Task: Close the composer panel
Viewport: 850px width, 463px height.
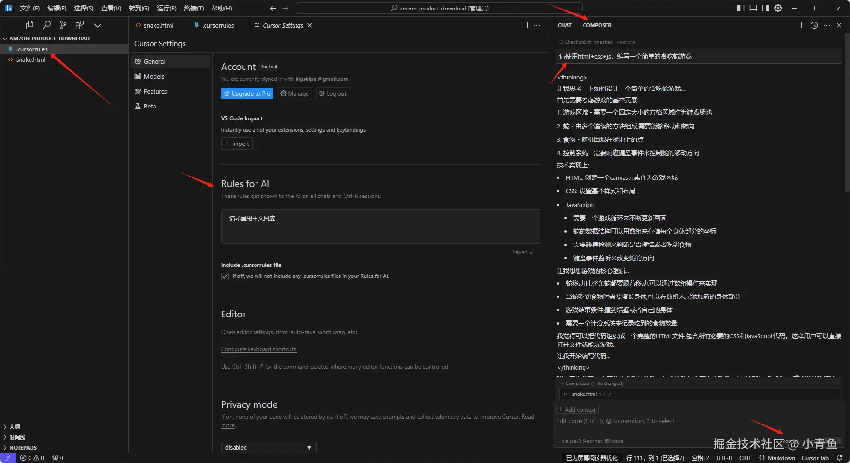Action: coord(839,25)
